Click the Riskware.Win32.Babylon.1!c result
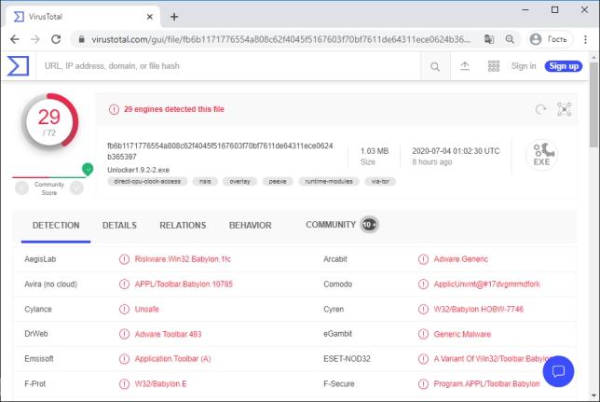 coord(183,259)
